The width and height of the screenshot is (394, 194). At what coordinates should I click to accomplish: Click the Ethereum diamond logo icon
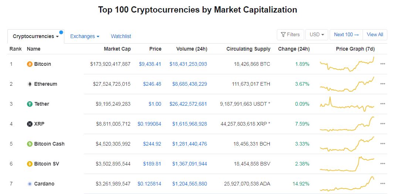click(x=30, y=84)
